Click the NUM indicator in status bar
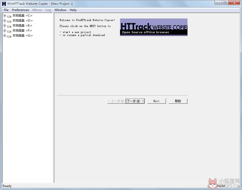242x190 pixels. pos(221,186)
